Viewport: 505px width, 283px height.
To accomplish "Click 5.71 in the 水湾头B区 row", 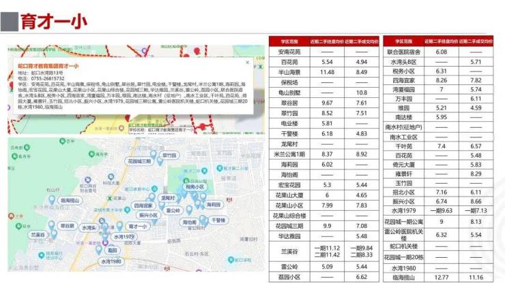I will pyautogui.click(x=476, y=62).
